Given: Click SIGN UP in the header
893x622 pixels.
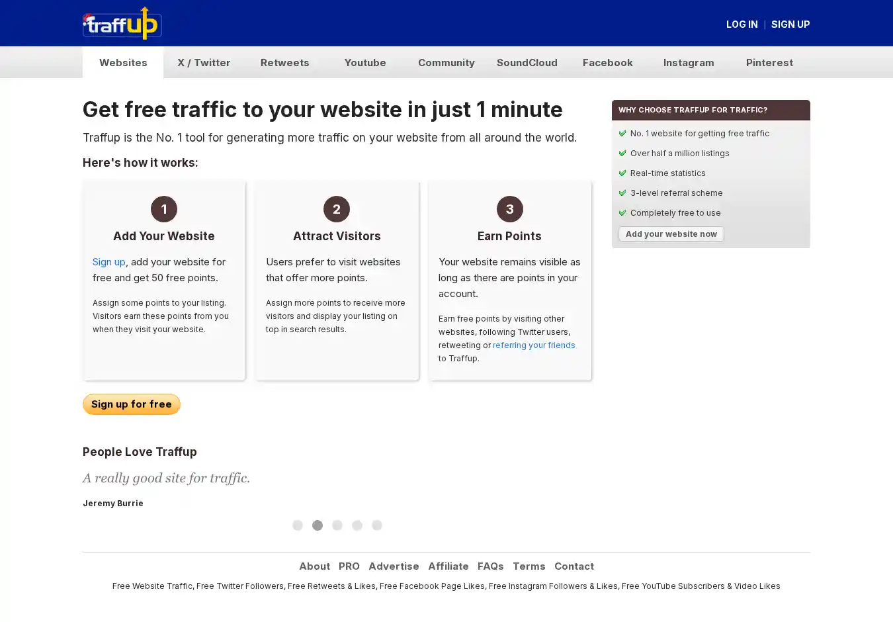Looking at the screenshot, I should click(790, 24).
